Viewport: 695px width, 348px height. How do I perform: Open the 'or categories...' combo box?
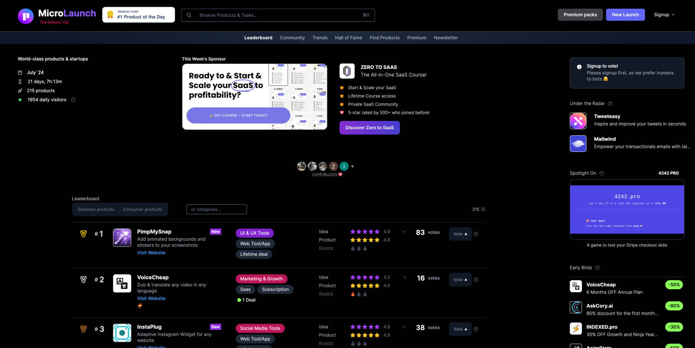pos(216,209)
